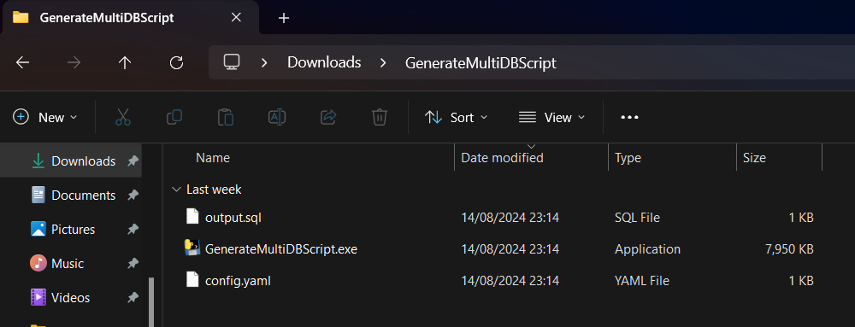Viewport: 855px width, 327px height.
Task: Click the sidebar vertical scrollbar
Action: (x=151, y=302)
